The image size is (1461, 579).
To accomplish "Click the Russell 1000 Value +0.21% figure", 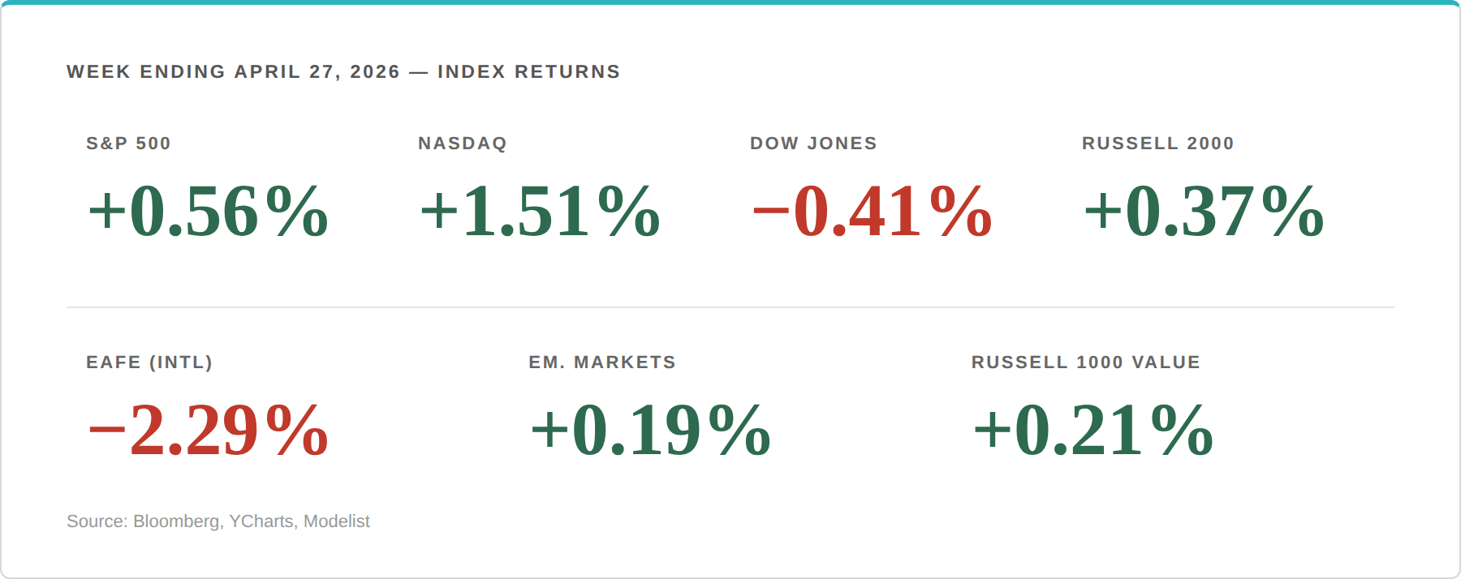I will [1093, 431].
